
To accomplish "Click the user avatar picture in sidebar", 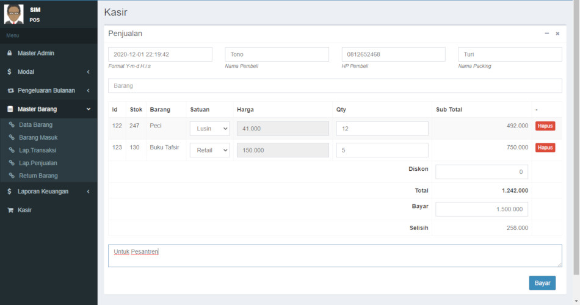I will click(x=13, y=14).
